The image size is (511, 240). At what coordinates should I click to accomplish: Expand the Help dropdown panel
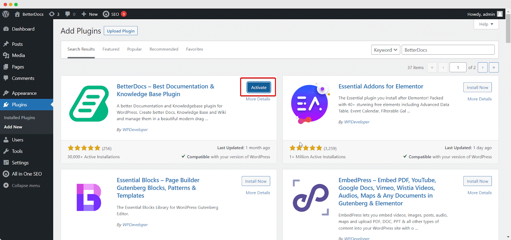point(486,24)
